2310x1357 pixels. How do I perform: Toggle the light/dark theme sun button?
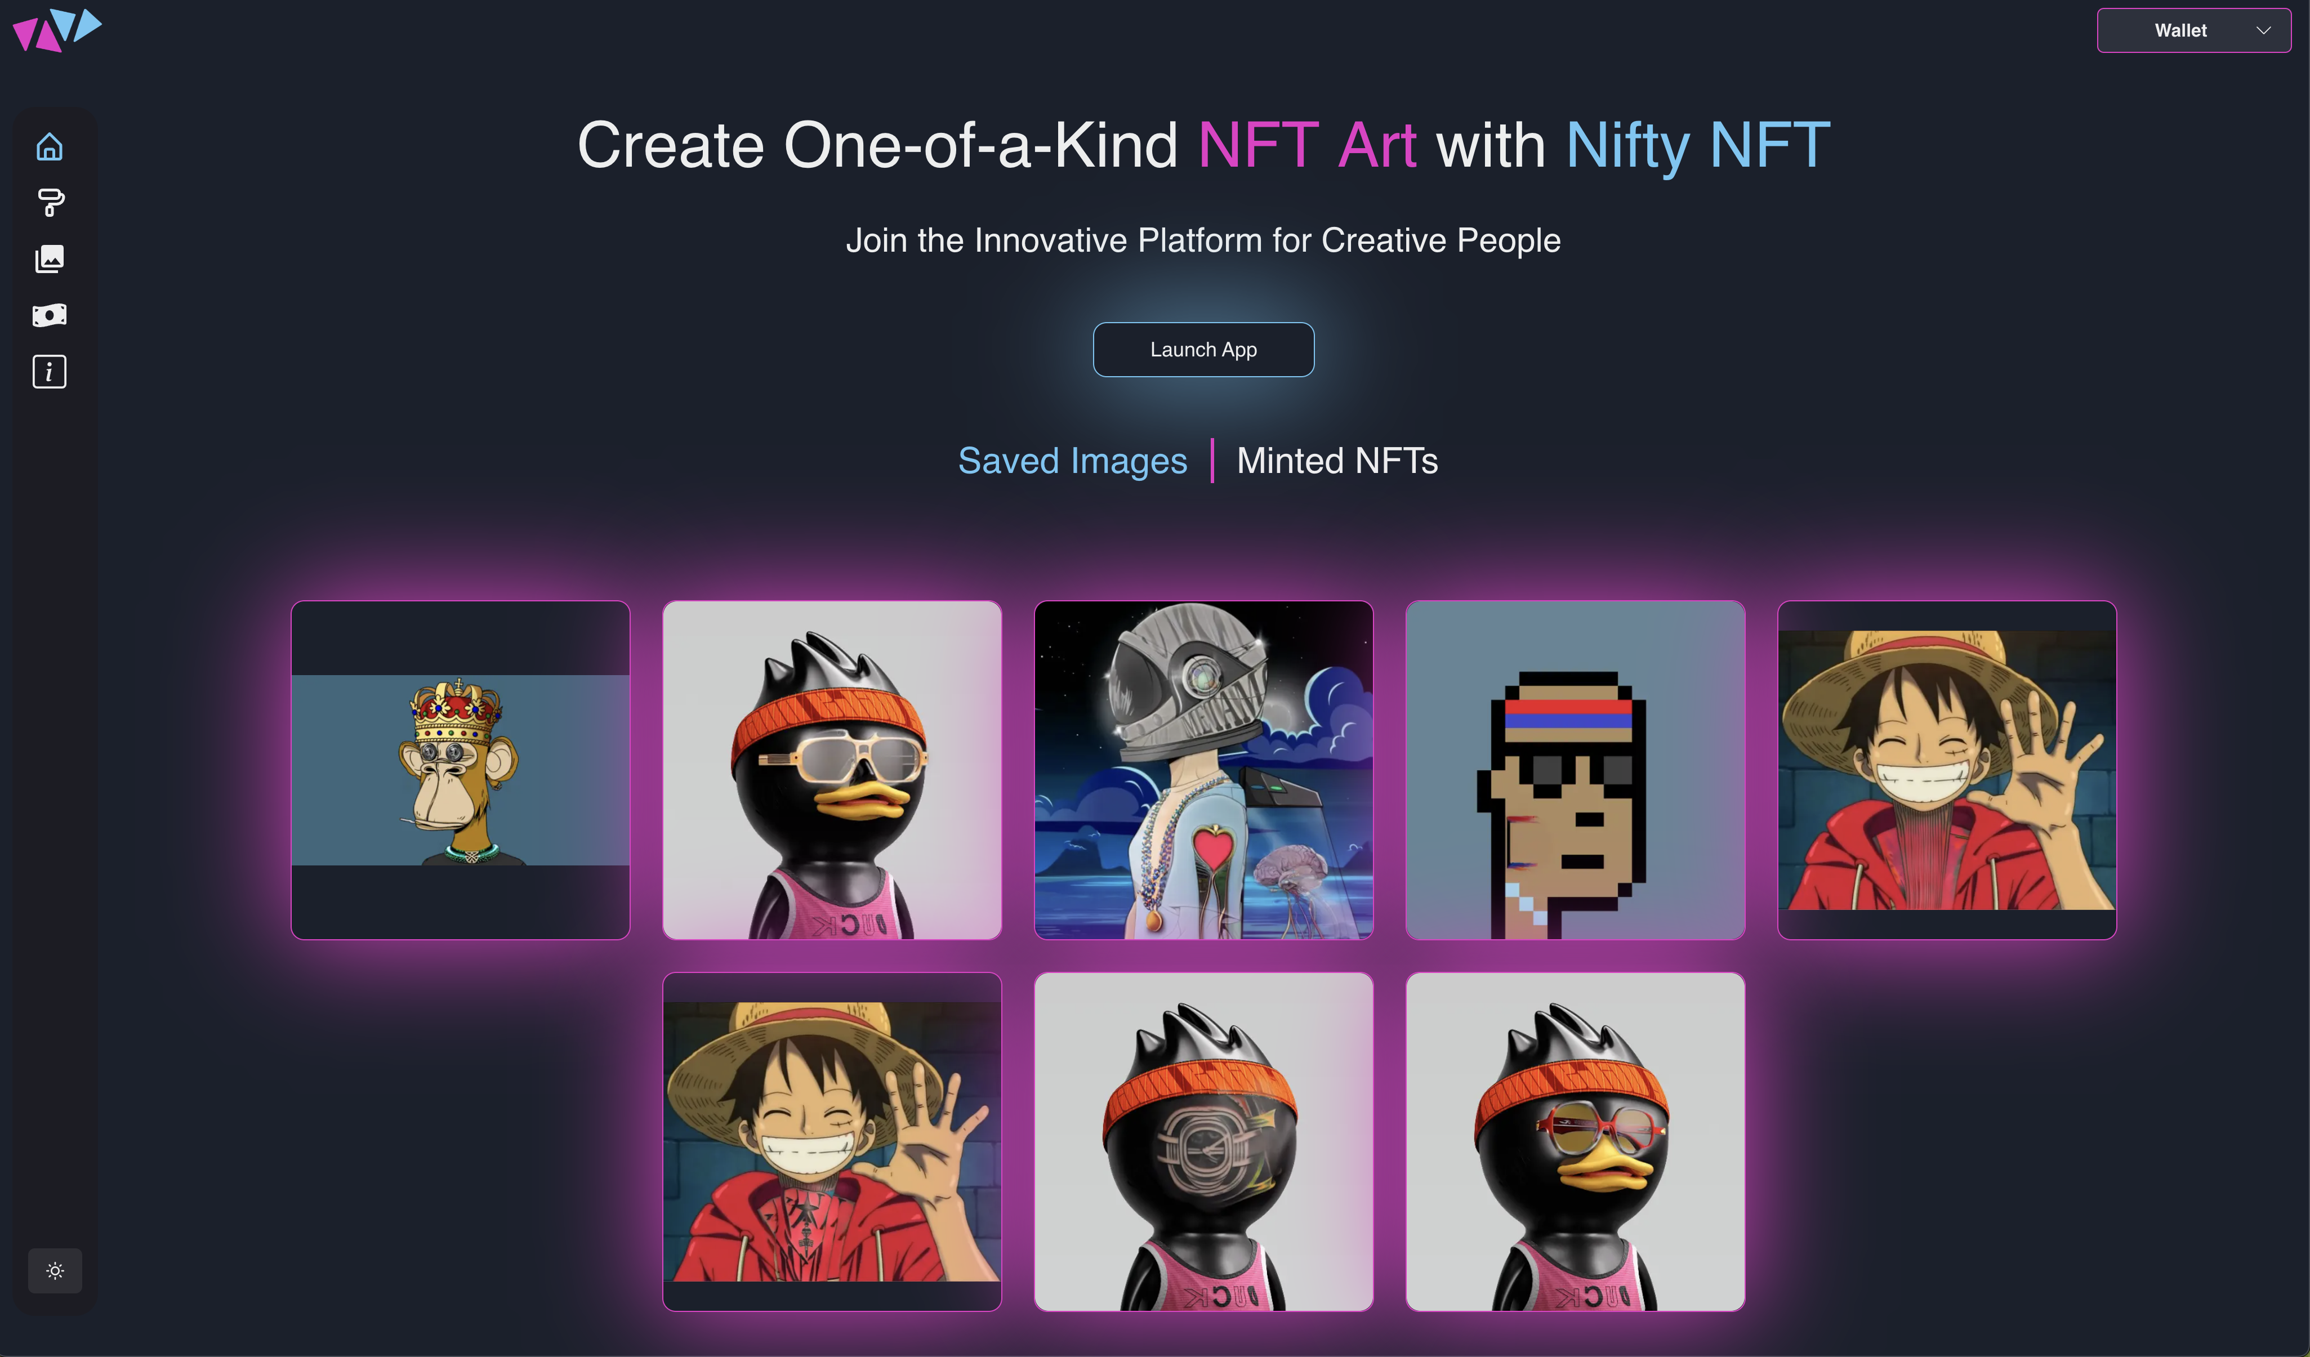pos(55,1271)
